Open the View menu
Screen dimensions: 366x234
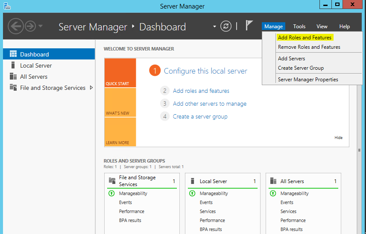[322, 27]
